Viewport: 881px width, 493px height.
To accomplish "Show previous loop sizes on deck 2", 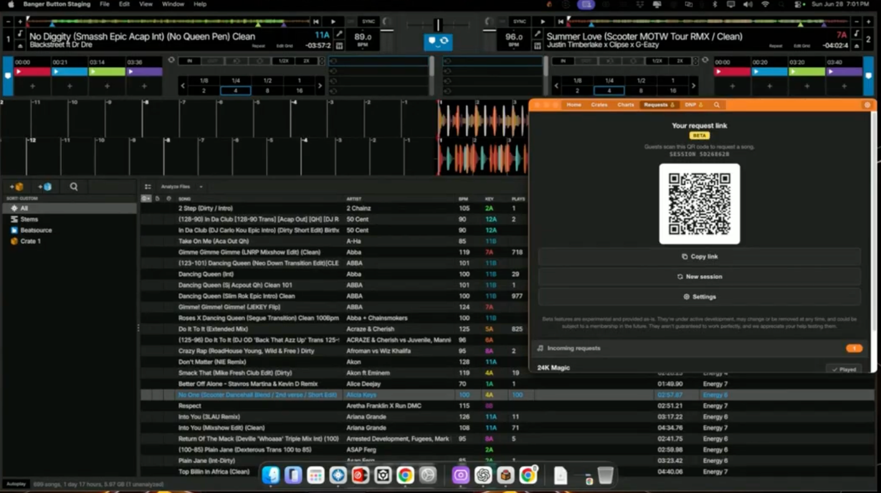I will (x=556, y=86).
